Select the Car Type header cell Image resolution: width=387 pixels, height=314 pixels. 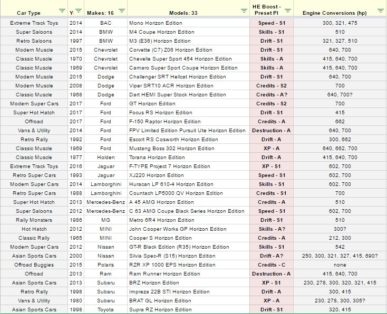[x=34, y=8]
